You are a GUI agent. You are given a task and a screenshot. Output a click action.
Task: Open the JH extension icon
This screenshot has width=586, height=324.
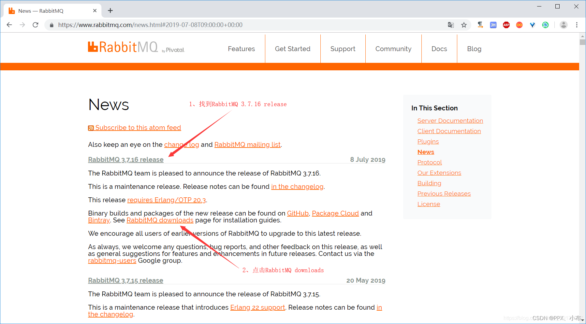coord(493,25)
